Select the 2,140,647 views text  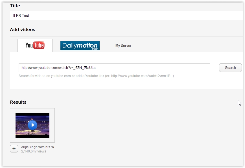[34, 151]
